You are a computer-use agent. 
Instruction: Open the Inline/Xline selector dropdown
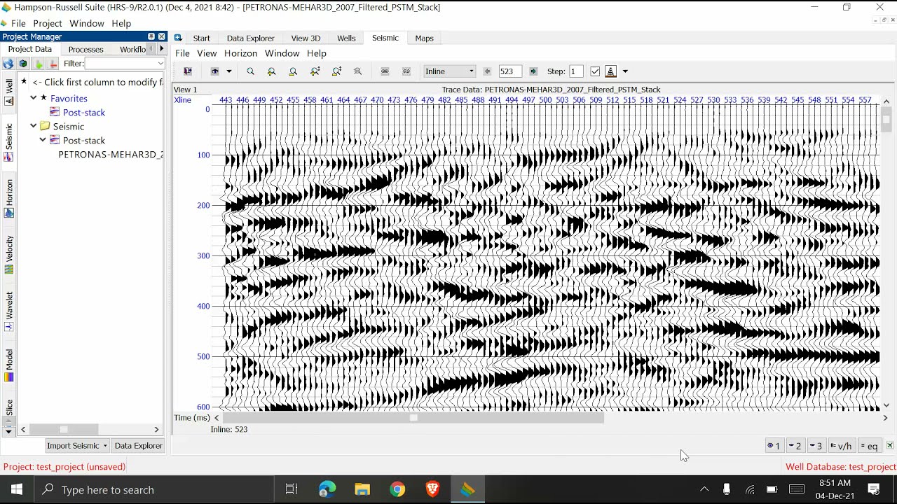click(x=449, y=71)
